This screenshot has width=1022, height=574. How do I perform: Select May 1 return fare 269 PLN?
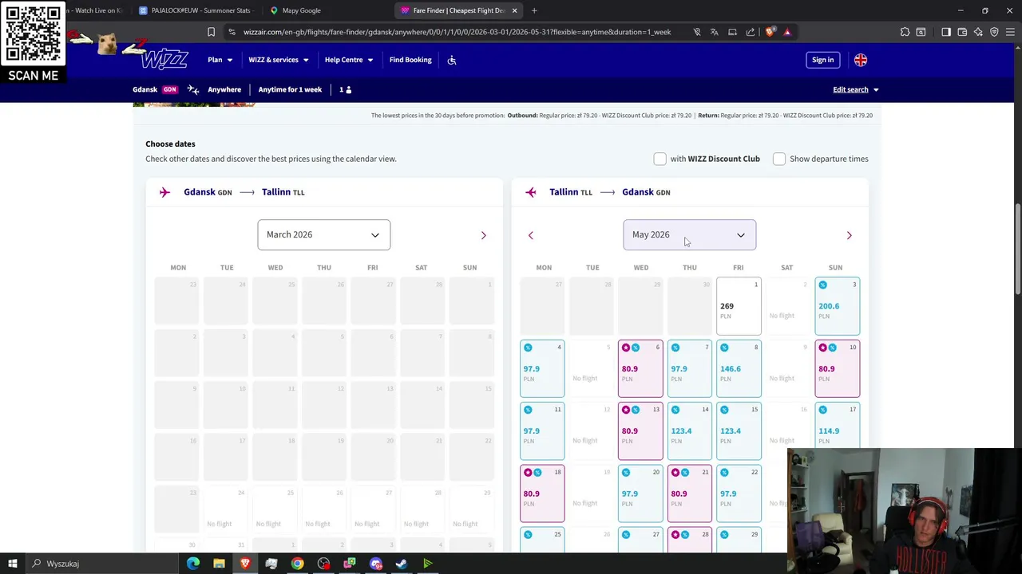click(739, 306)
